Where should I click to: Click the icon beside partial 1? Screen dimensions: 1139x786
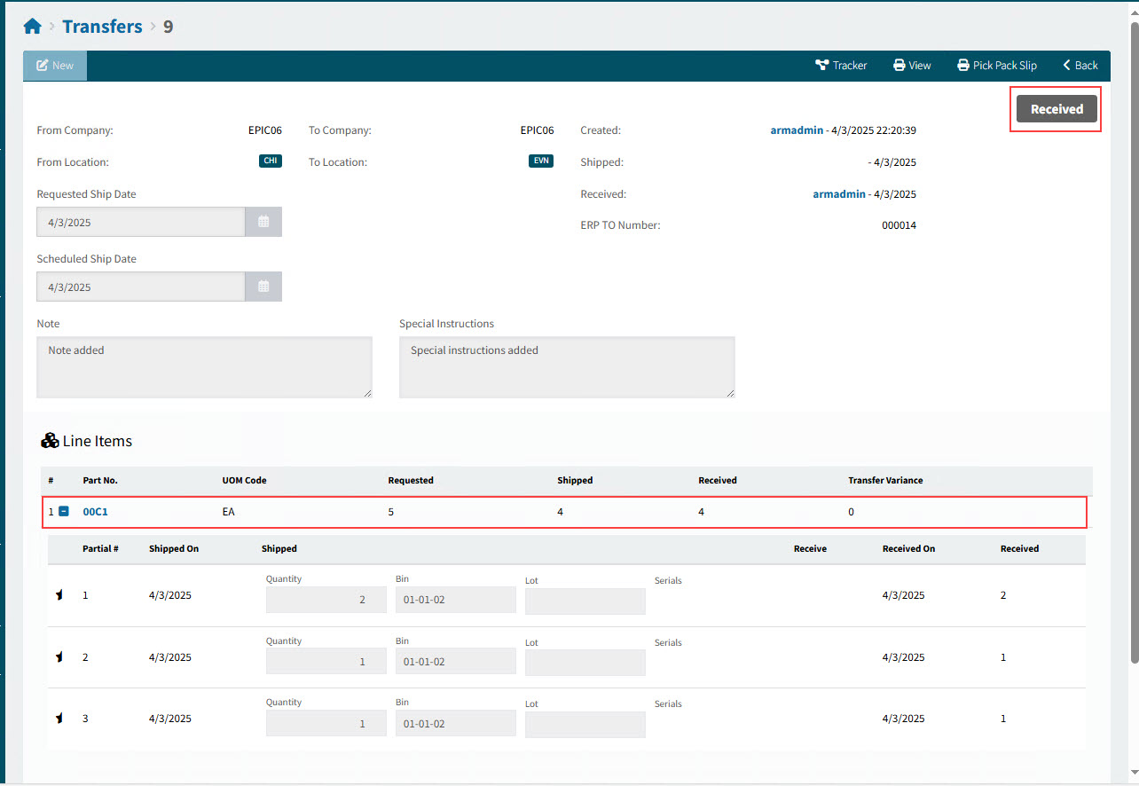point(59,595)
